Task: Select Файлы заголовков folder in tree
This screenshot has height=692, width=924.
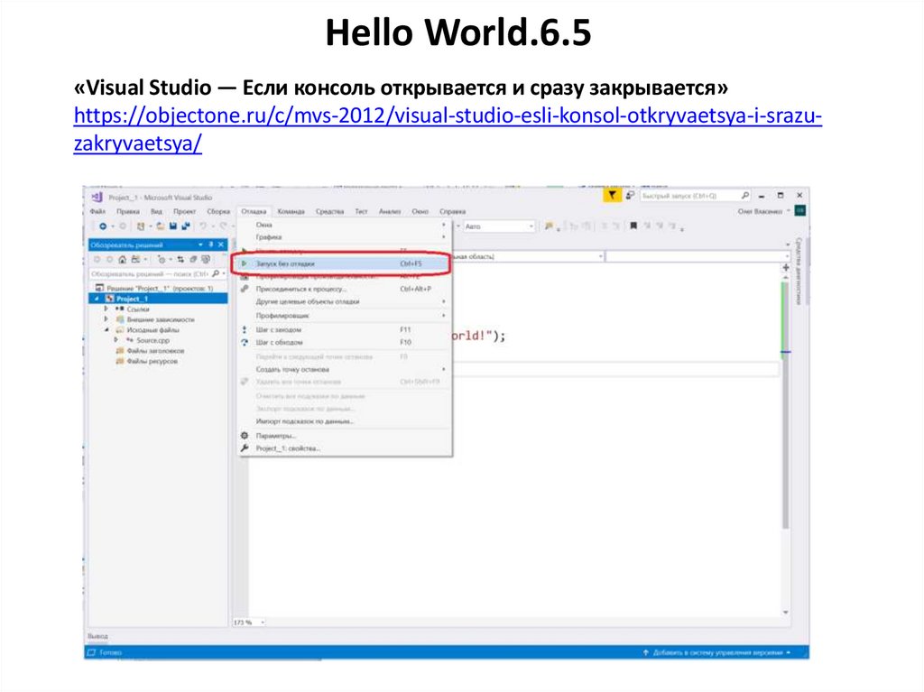Action: click(155, 351)
